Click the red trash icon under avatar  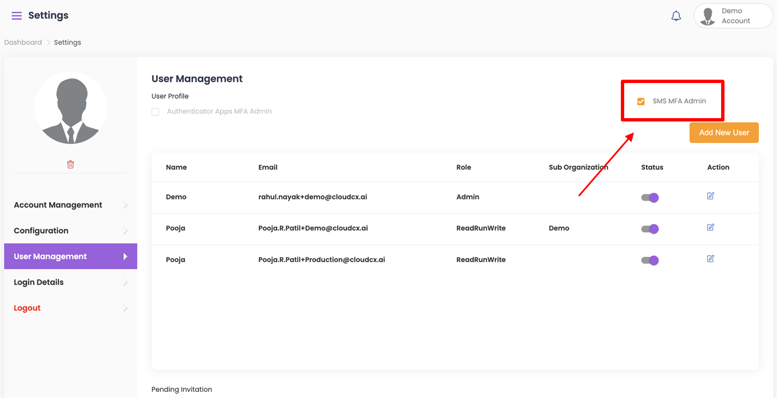70,164
